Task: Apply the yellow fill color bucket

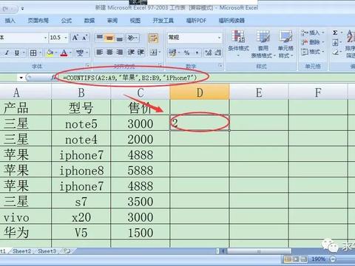Action: [x=50, y=52]
